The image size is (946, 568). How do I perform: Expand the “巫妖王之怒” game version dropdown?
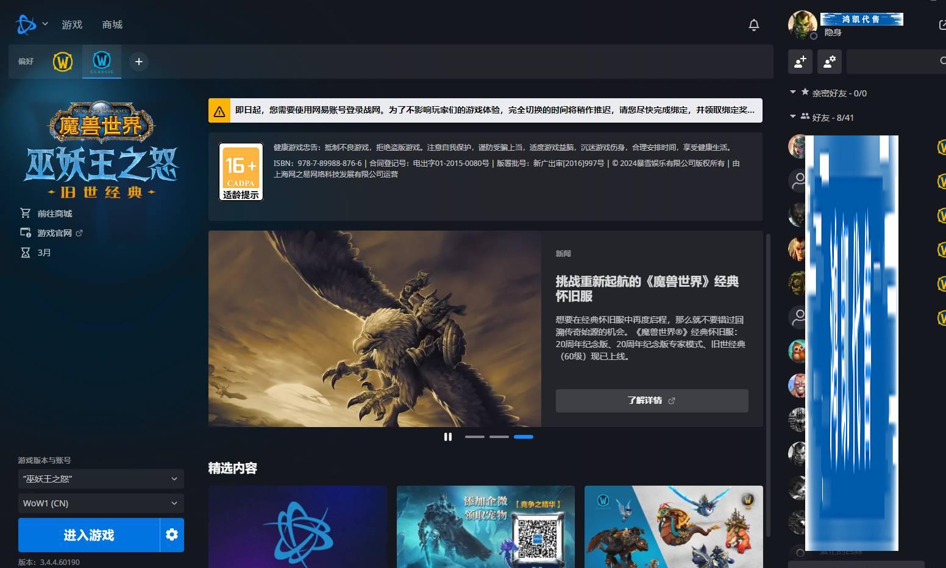101,479
